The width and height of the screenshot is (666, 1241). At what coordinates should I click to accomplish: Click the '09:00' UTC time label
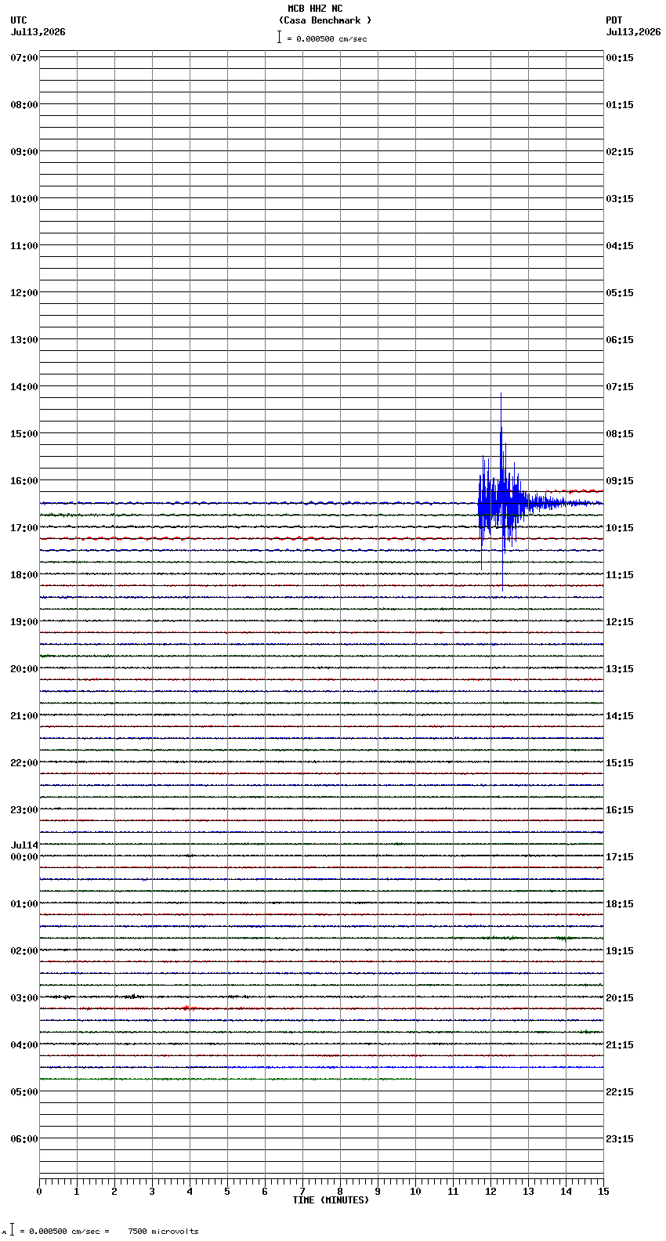tap(24, 152)
